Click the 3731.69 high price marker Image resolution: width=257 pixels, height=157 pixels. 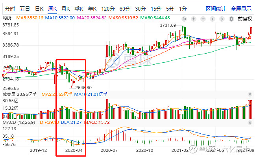[x=168, y=26]
